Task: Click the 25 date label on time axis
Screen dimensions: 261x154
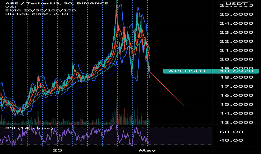Action: click(57, 150)
